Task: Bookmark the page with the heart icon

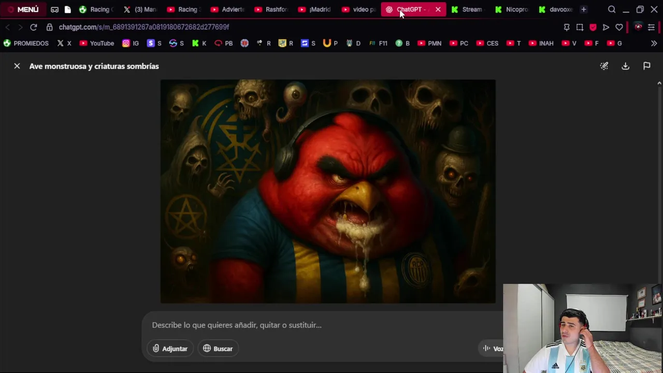Action: click(619, 27)
